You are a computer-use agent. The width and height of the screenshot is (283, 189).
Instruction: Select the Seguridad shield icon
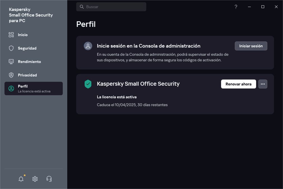11,48
